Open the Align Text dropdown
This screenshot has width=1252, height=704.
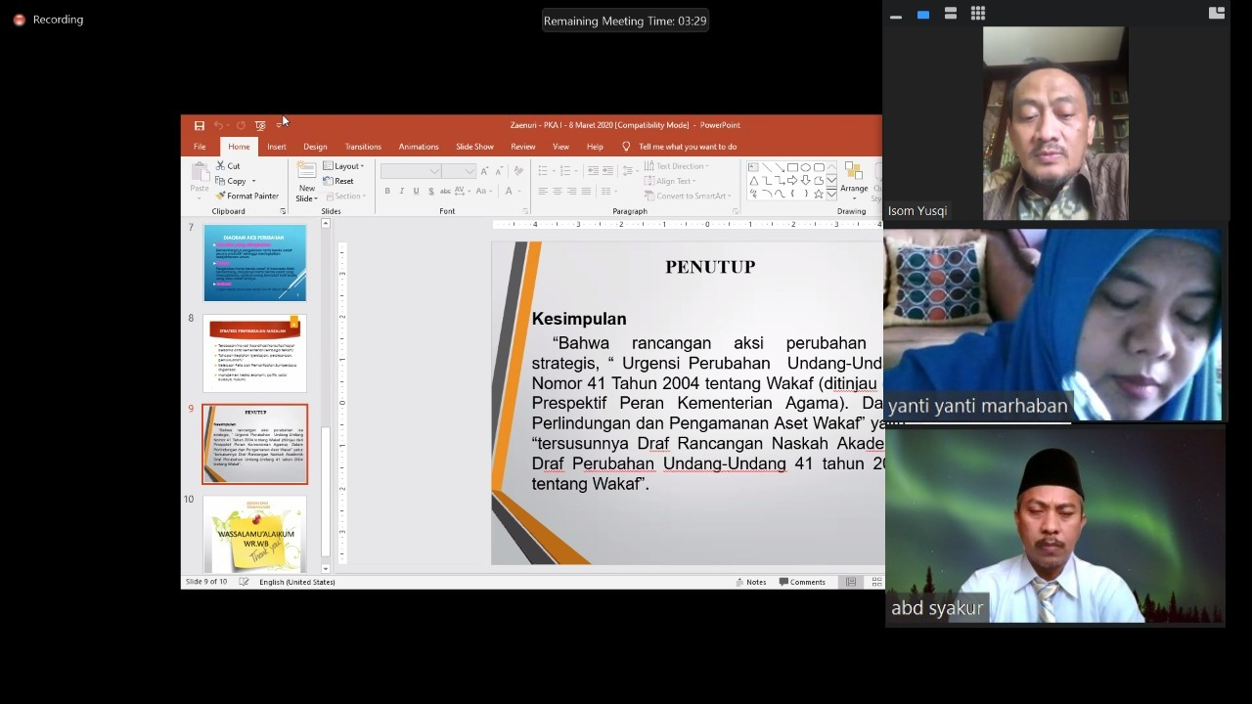(x=675, y=180)
